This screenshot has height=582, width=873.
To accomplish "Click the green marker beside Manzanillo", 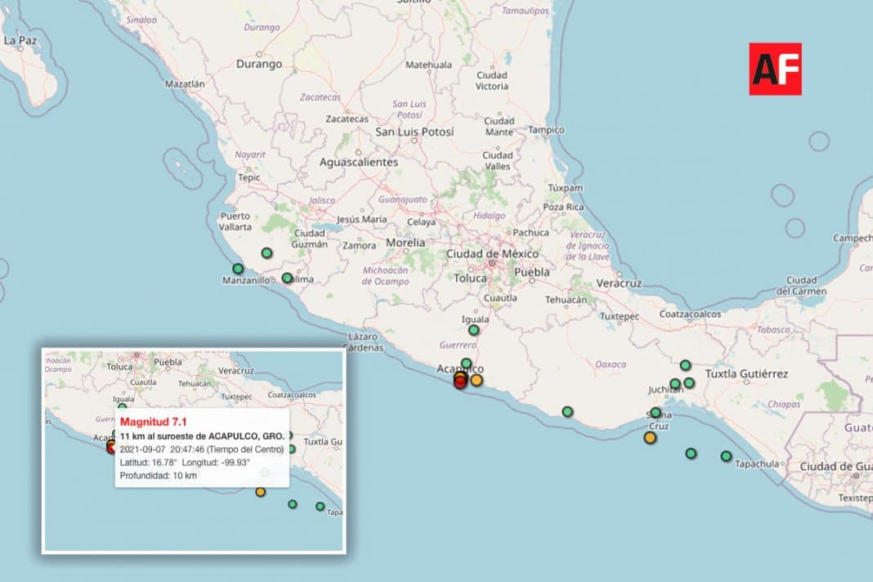I will pos(238,268).
